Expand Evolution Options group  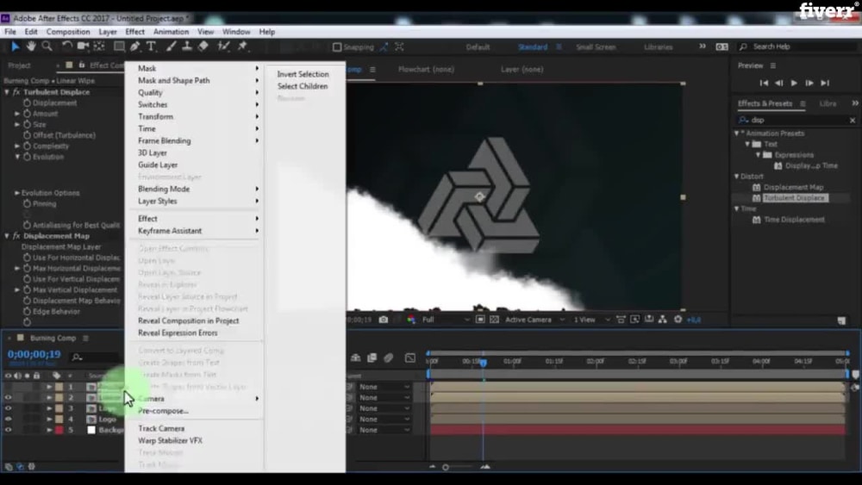(17, 193)
